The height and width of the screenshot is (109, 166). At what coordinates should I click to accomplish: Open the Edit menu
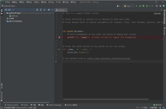[14, 2]
